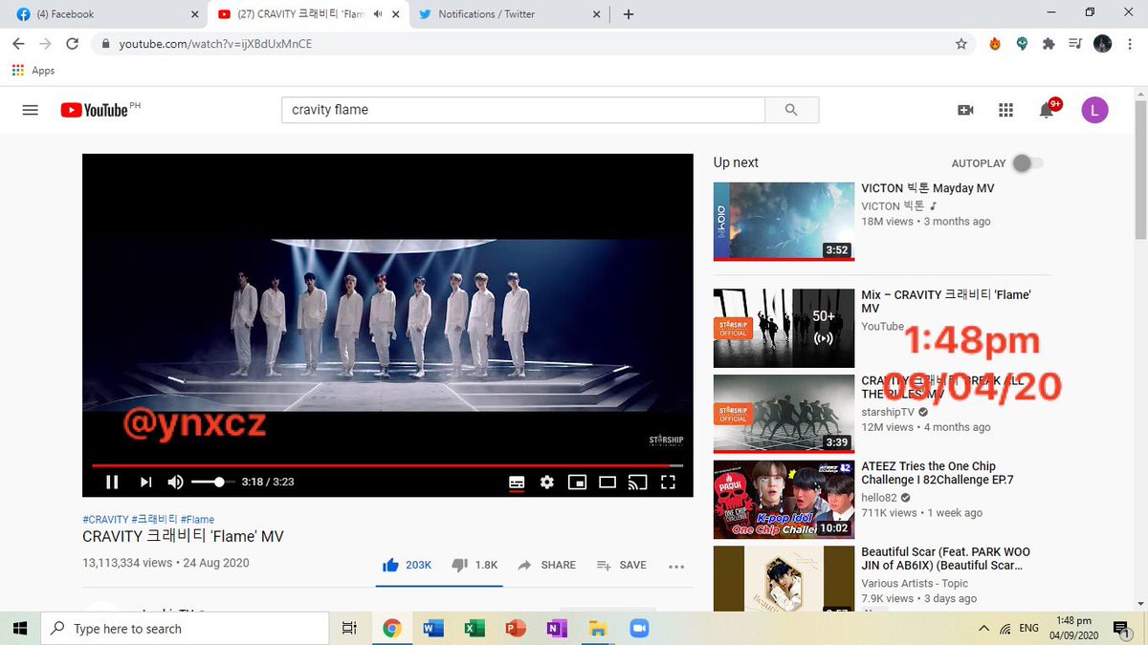The image size is (1148, 645).
Task: Open the more actions three-dot menu
Action: click(676, 566)
